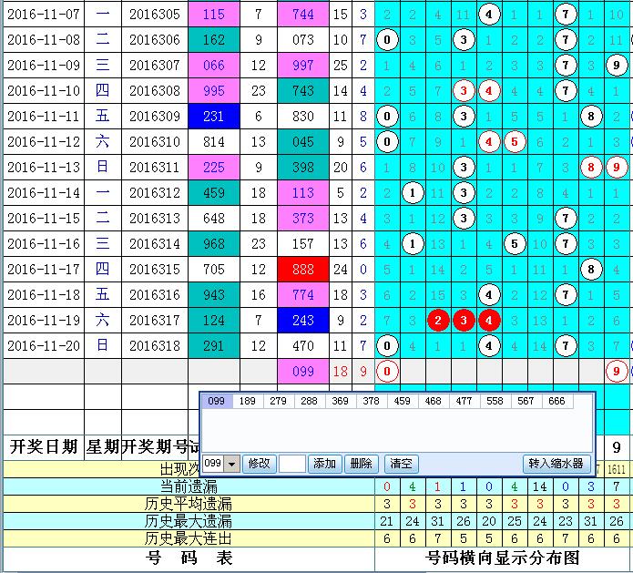
Task: Click the blue 231 cell
Action: [x=213, y=117]
